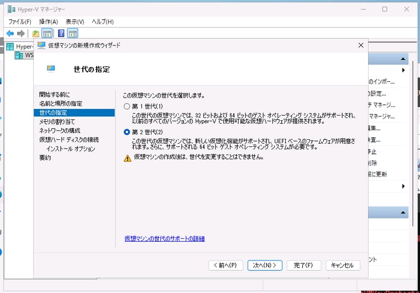
Task: Click the のインポー... action in the Actions pane
Action: coord(381,82)
